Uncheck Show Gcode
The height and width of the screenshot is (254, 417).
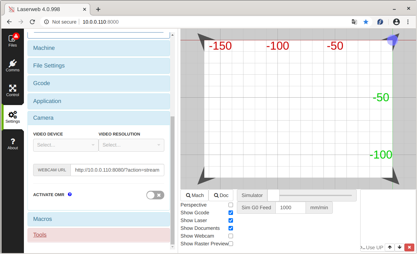click(231, 213)
